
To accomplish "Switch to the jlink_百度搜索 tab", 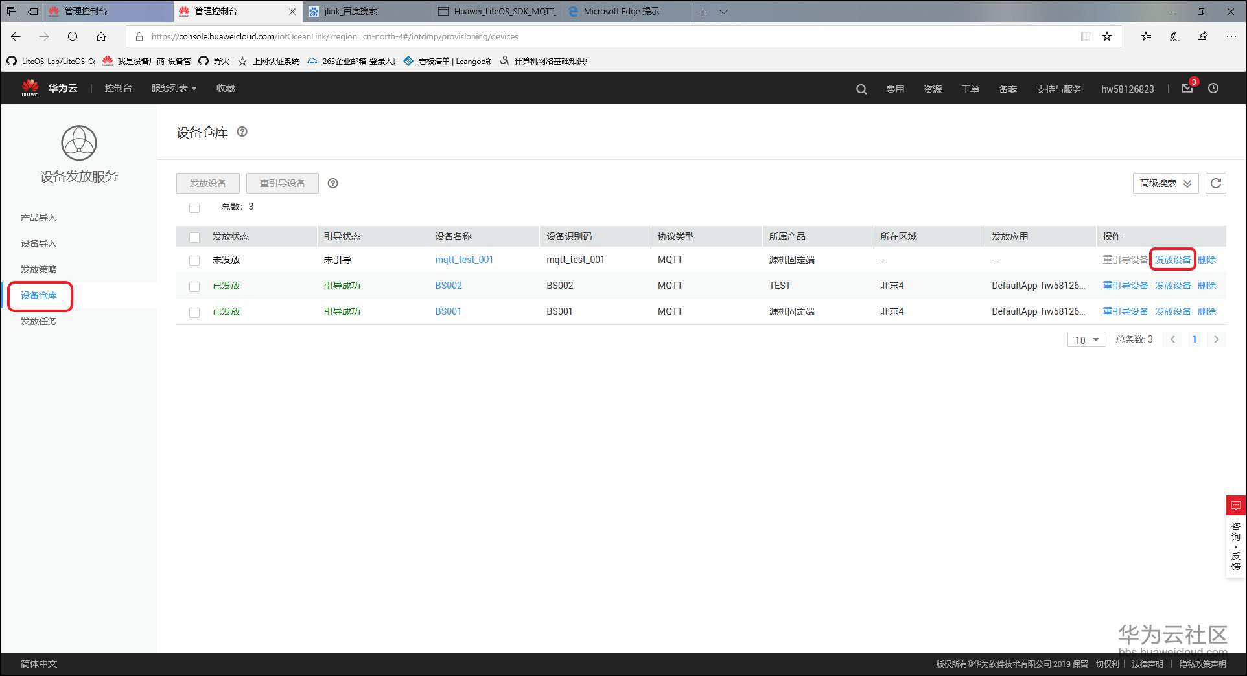I will tap(367, 12).
